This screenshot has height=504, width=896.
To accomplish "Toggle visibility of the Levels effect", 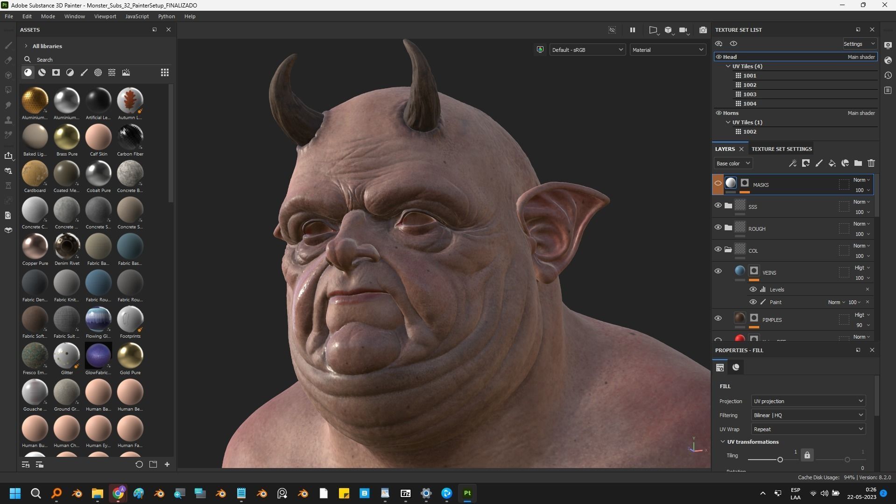I will click(x=753, y=290).
